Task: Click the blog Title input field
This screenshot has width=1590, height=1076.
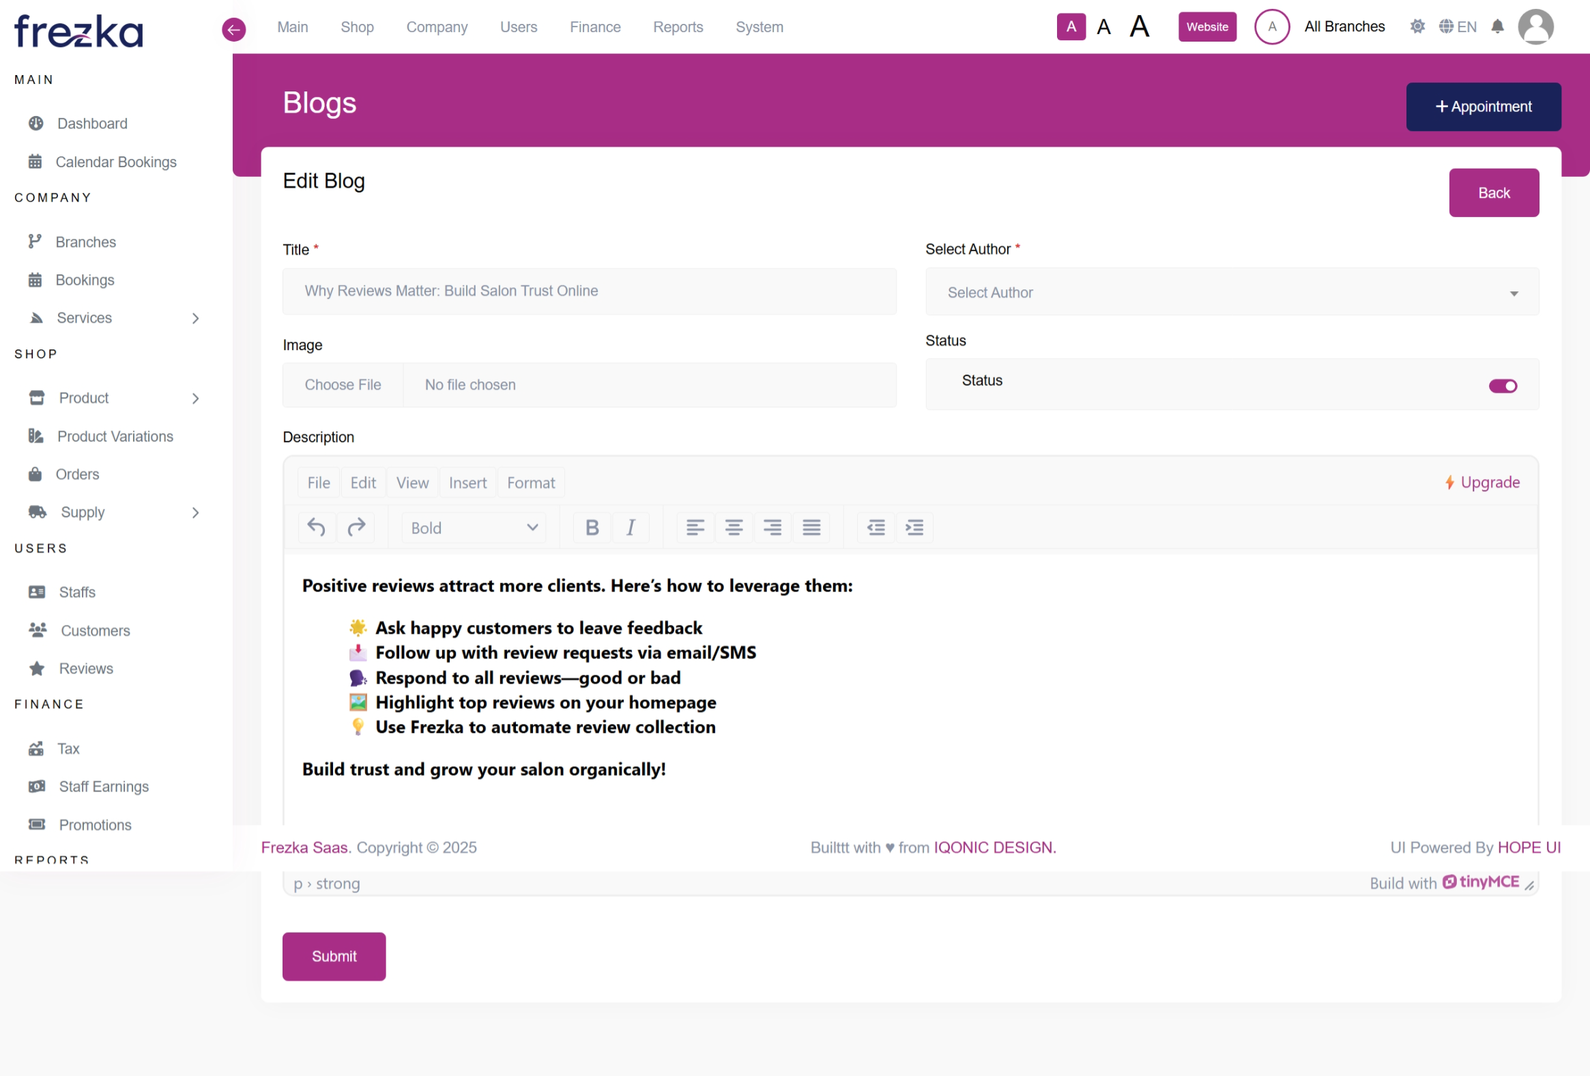Action: pos(588,291)
